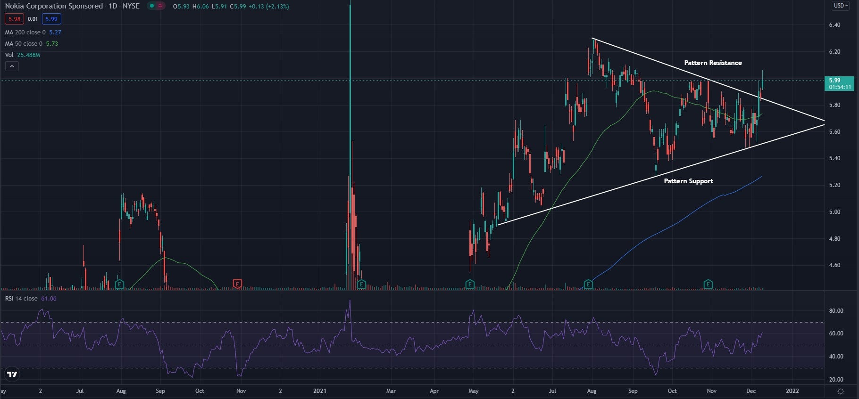
Task: Select the Pattern Resistance text label
Action: 713,63
